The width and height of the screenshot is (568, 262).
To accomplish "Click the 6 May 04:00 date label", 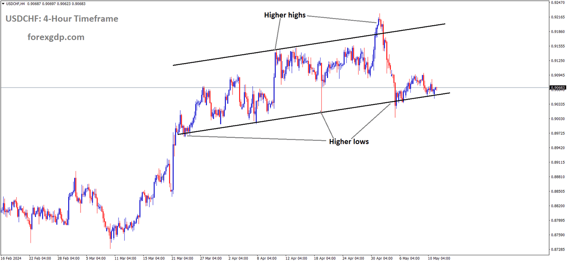I will (409, 258).
